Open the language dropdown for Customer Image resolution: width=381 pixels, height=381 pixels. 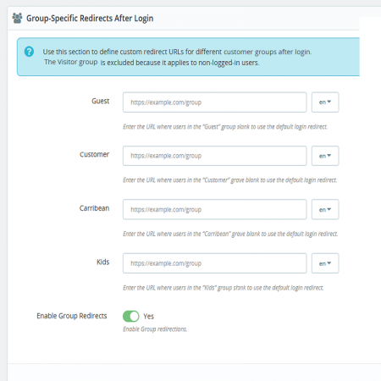pos(325,156)
